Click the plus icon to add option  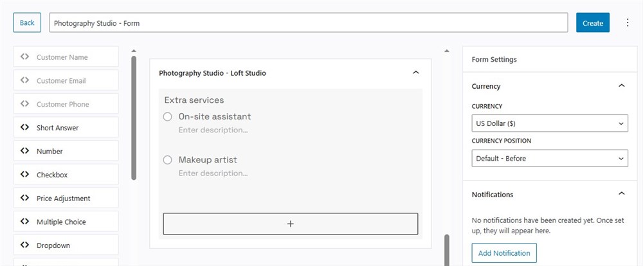[291, 224]
